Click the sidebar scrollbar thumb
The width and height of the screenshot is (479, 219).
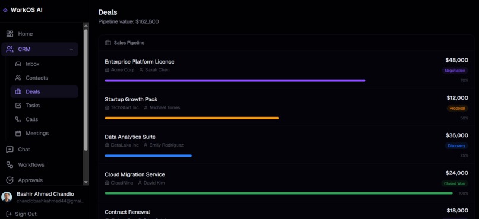click(x=86, y=90)
